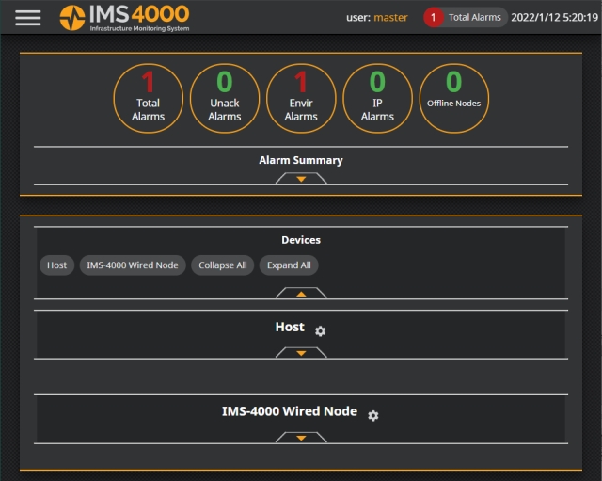
Task: Click the IMS-4000 Wired Node section title
Action: [290, 411]
